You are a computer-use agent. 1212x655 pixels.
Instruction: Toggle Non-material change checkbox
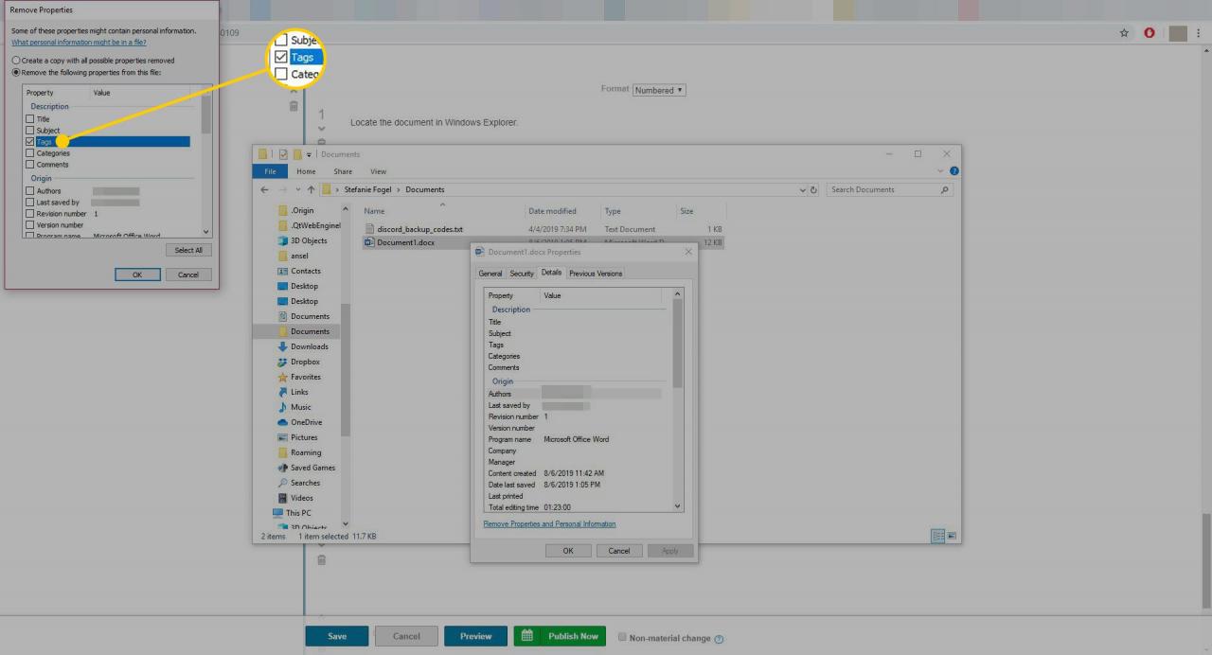(622, 637)
